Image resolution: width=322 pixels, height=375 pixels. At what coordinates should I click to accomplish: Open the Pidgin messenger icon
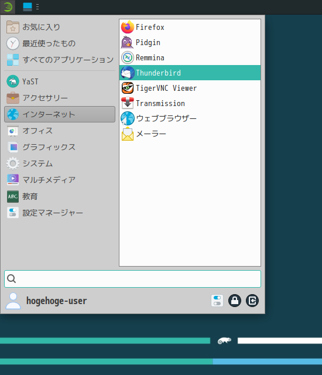point(127,42)
